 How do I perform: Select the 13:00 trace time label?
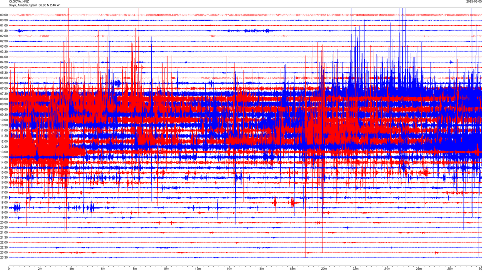coord(4,152)
